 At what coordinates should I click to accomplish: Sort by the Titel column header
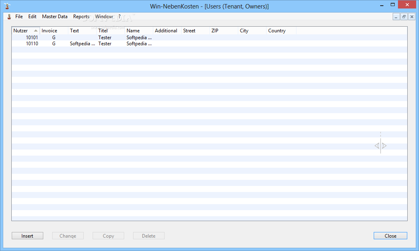[111, 31]
